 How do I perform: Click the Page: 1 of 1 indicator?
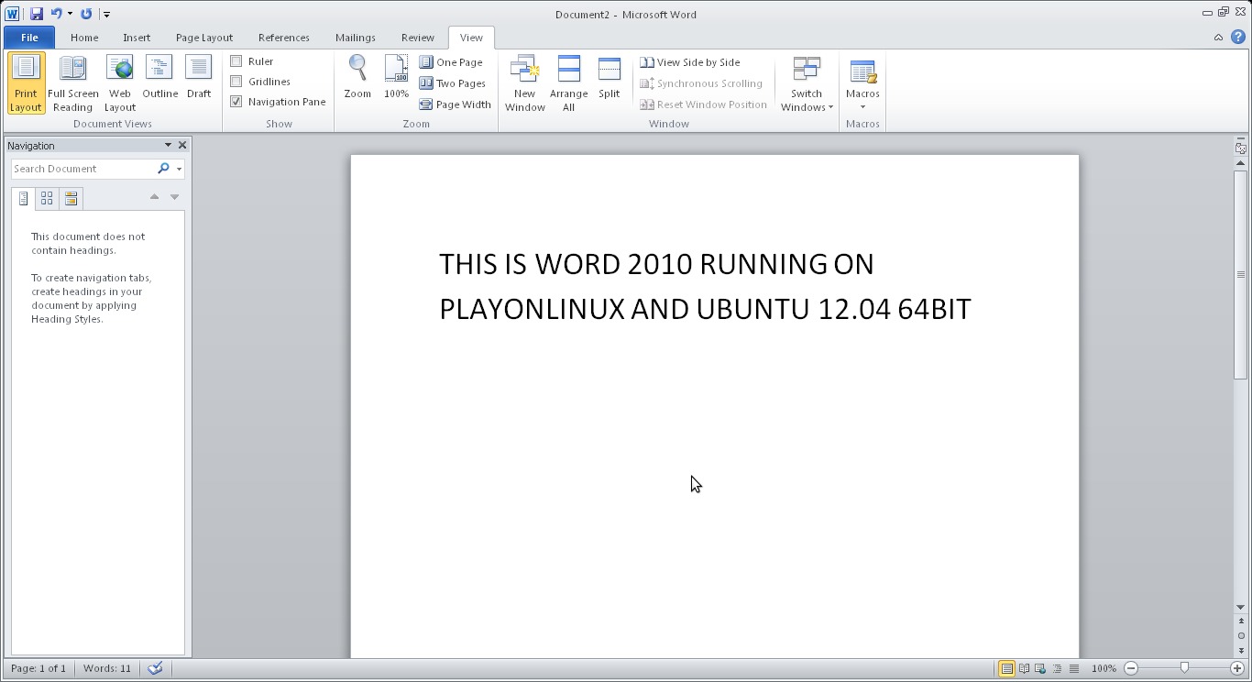[x=38, y=668]
